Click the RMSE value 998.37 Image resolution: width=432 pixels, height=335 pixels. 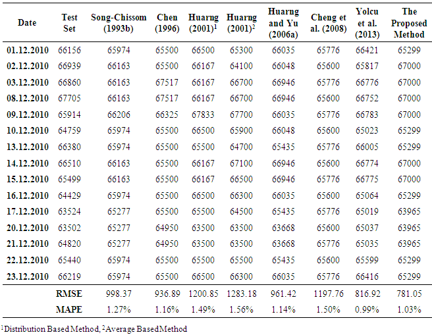tap(119, 294)
